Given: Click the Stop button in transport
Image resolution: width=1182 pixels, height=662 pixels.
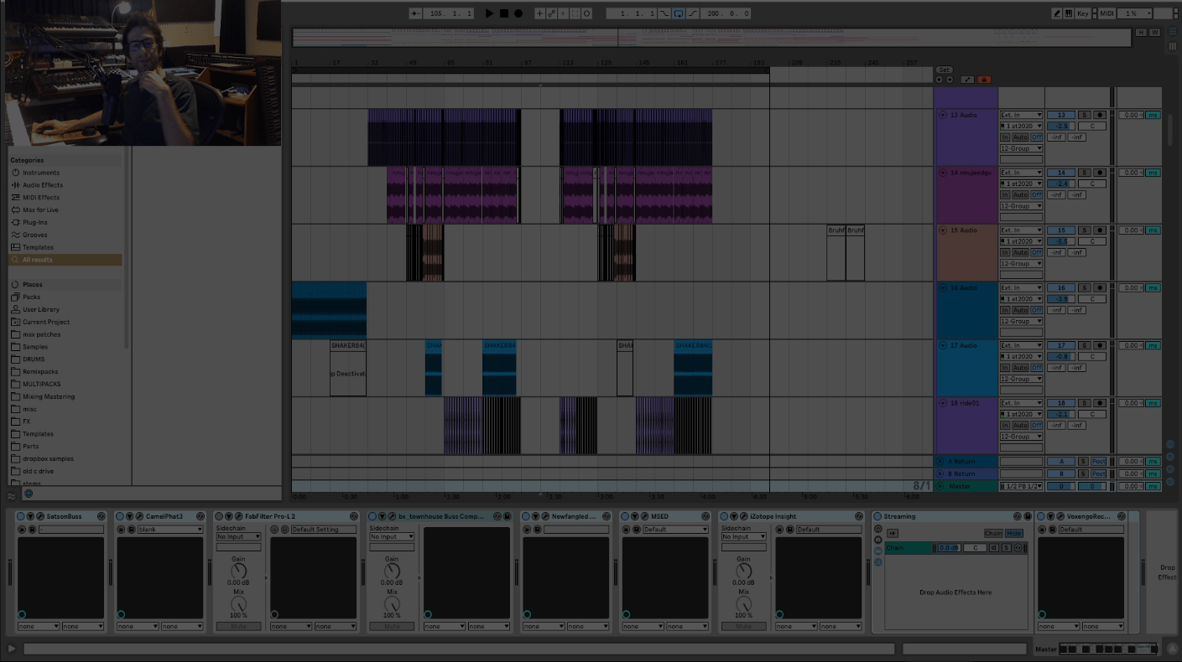Looking at the screenshot, I should click(504, 13).
